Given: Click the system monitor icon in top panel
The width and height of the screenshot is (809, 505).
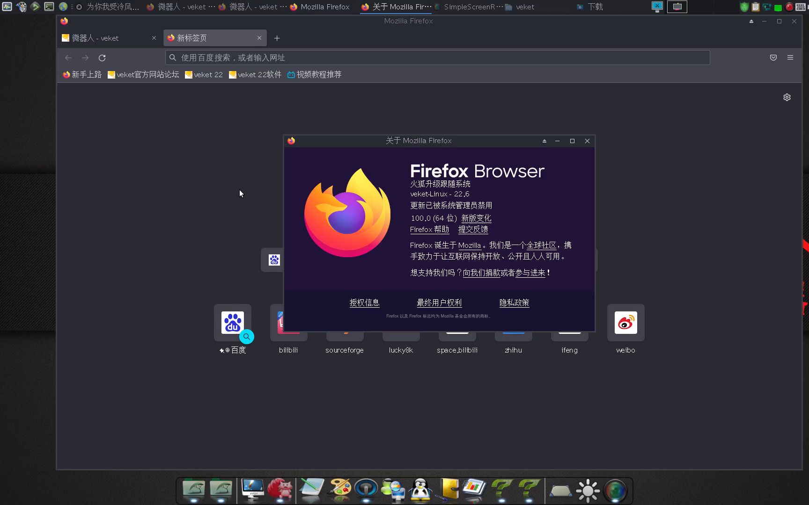Looking at the screenshot, I should pyautogui.click(x=7, y=7).
